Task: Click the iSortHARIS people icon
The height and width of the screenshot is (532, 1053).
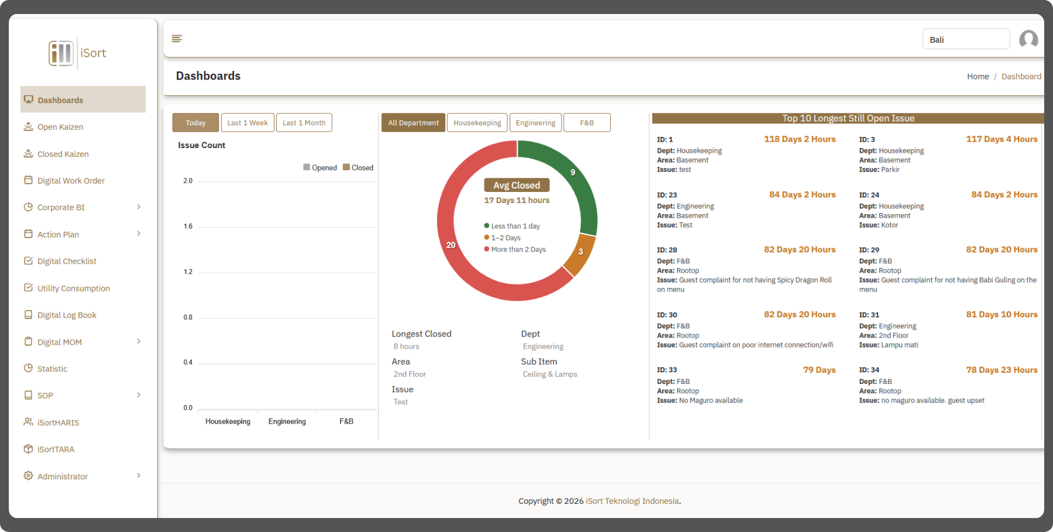Action: 28,422
